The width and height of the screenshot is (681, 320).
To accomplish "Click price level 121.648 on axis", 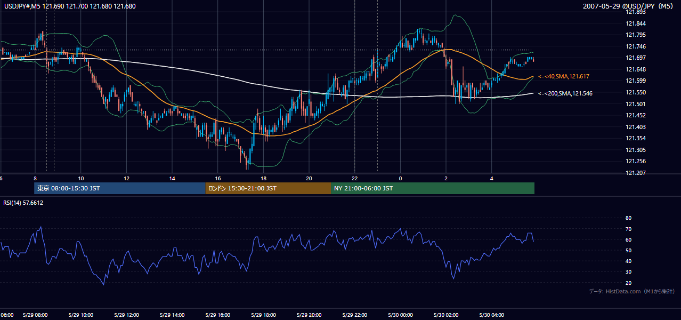I will click(635, 69).
